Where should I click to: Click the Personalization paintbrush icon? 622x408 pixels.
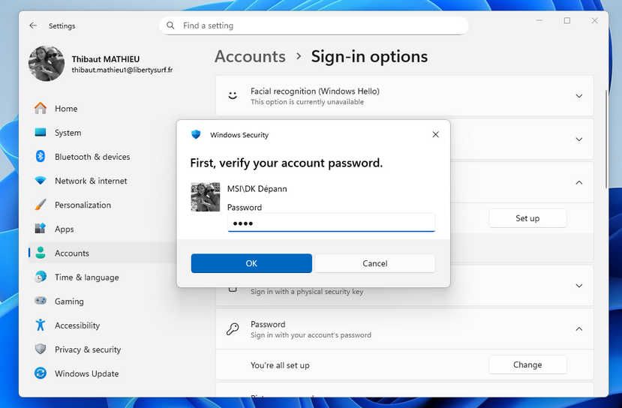[x=40, y=205]
